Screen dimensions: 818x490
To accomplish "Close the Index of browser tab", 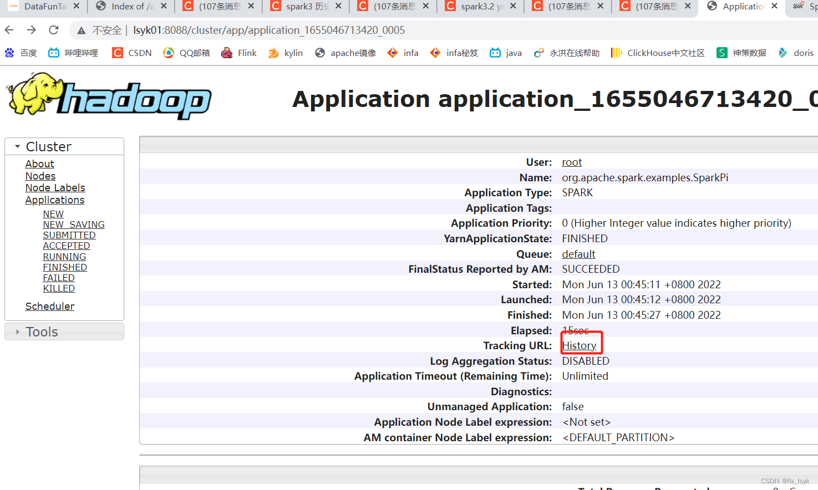I will tap(164, 6).
